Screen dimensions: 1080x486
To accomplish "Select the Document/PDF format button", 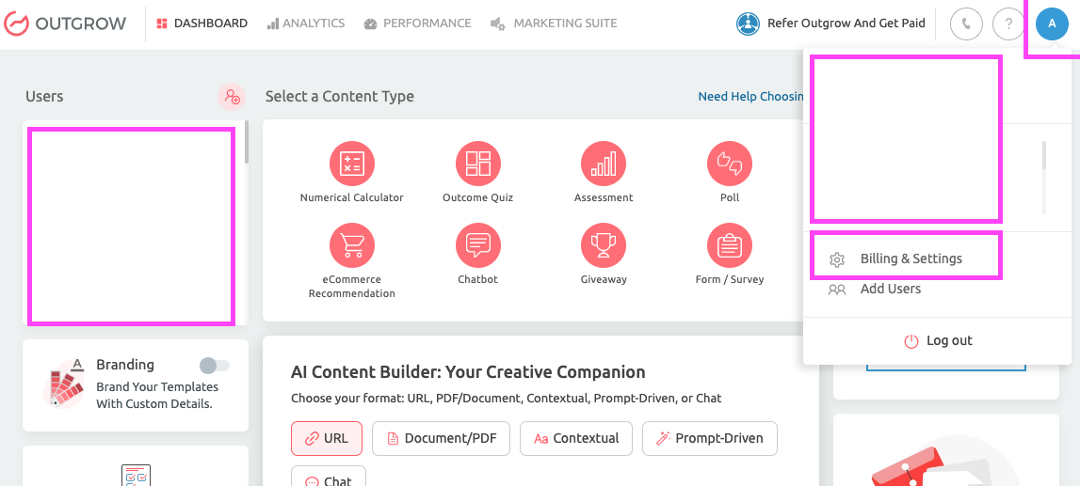I will point(441,438).
